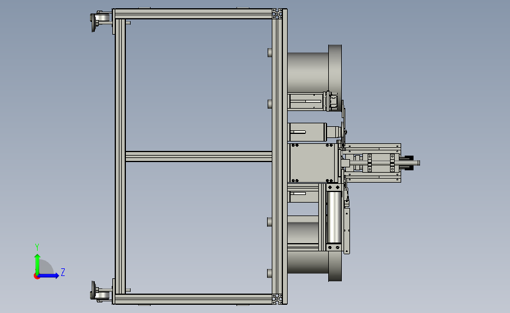Click the green Y axis arrow of the triad
510x313 pixels.
(x=37, y=264)
